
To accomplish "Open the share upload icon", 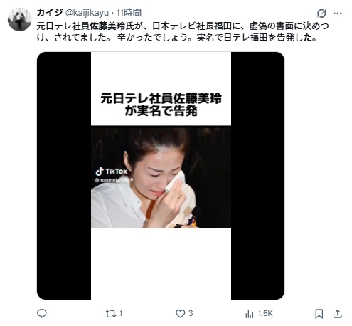I will (338, 314).
